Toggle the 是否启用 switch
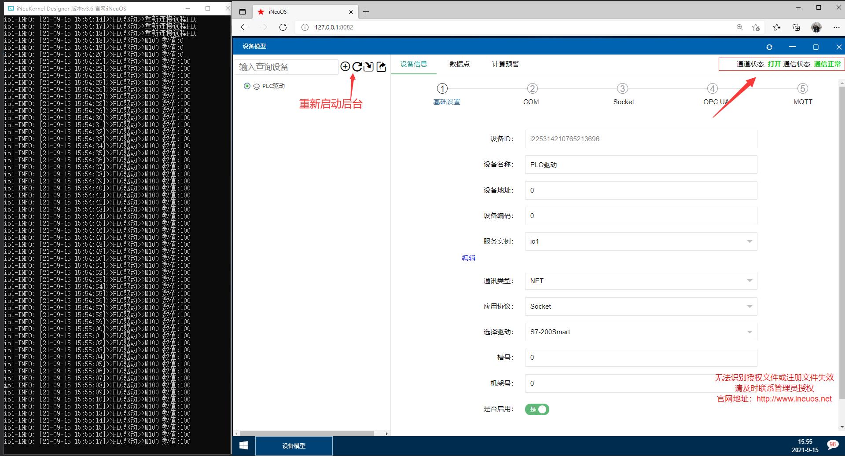This screenshot has height=456, width=845. [x=537, y=409]
